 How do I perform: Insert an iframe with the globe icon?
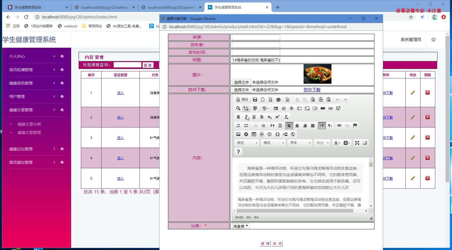point(293,134)
